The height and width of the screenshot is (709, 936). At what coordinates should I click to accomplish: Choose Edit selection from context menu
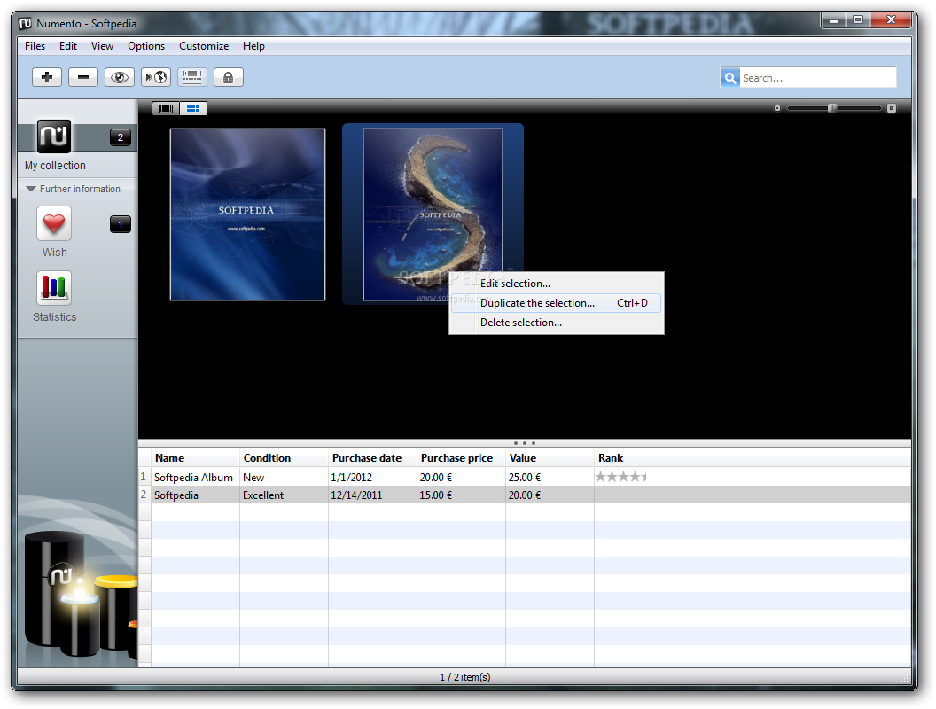[557, 284]
